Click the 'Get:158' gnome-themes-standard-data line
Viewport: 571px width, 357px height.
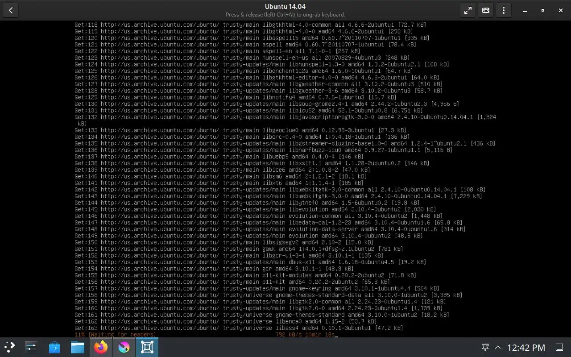(269, 295)
